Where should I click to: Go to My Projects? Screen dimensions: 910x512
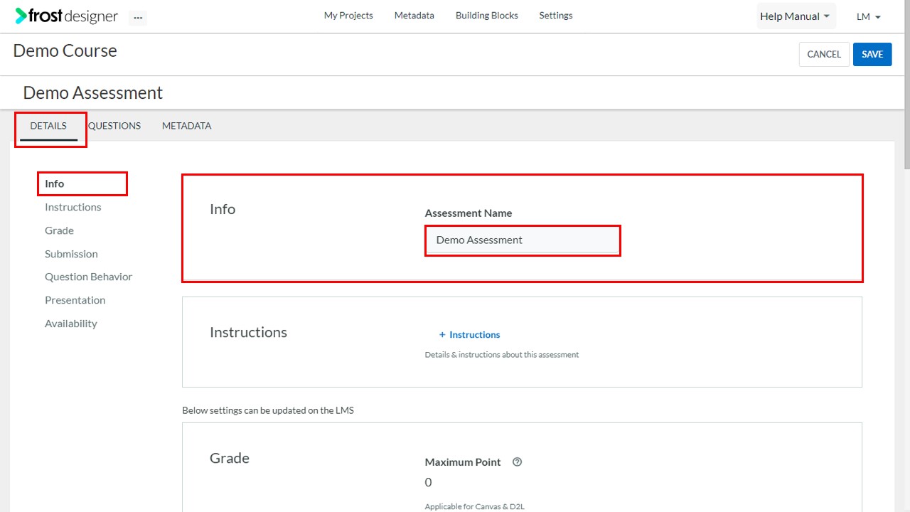[x=348, y=15]
